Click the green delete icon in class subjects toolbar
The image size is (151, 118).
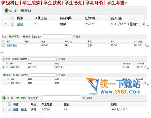(22, 11)
